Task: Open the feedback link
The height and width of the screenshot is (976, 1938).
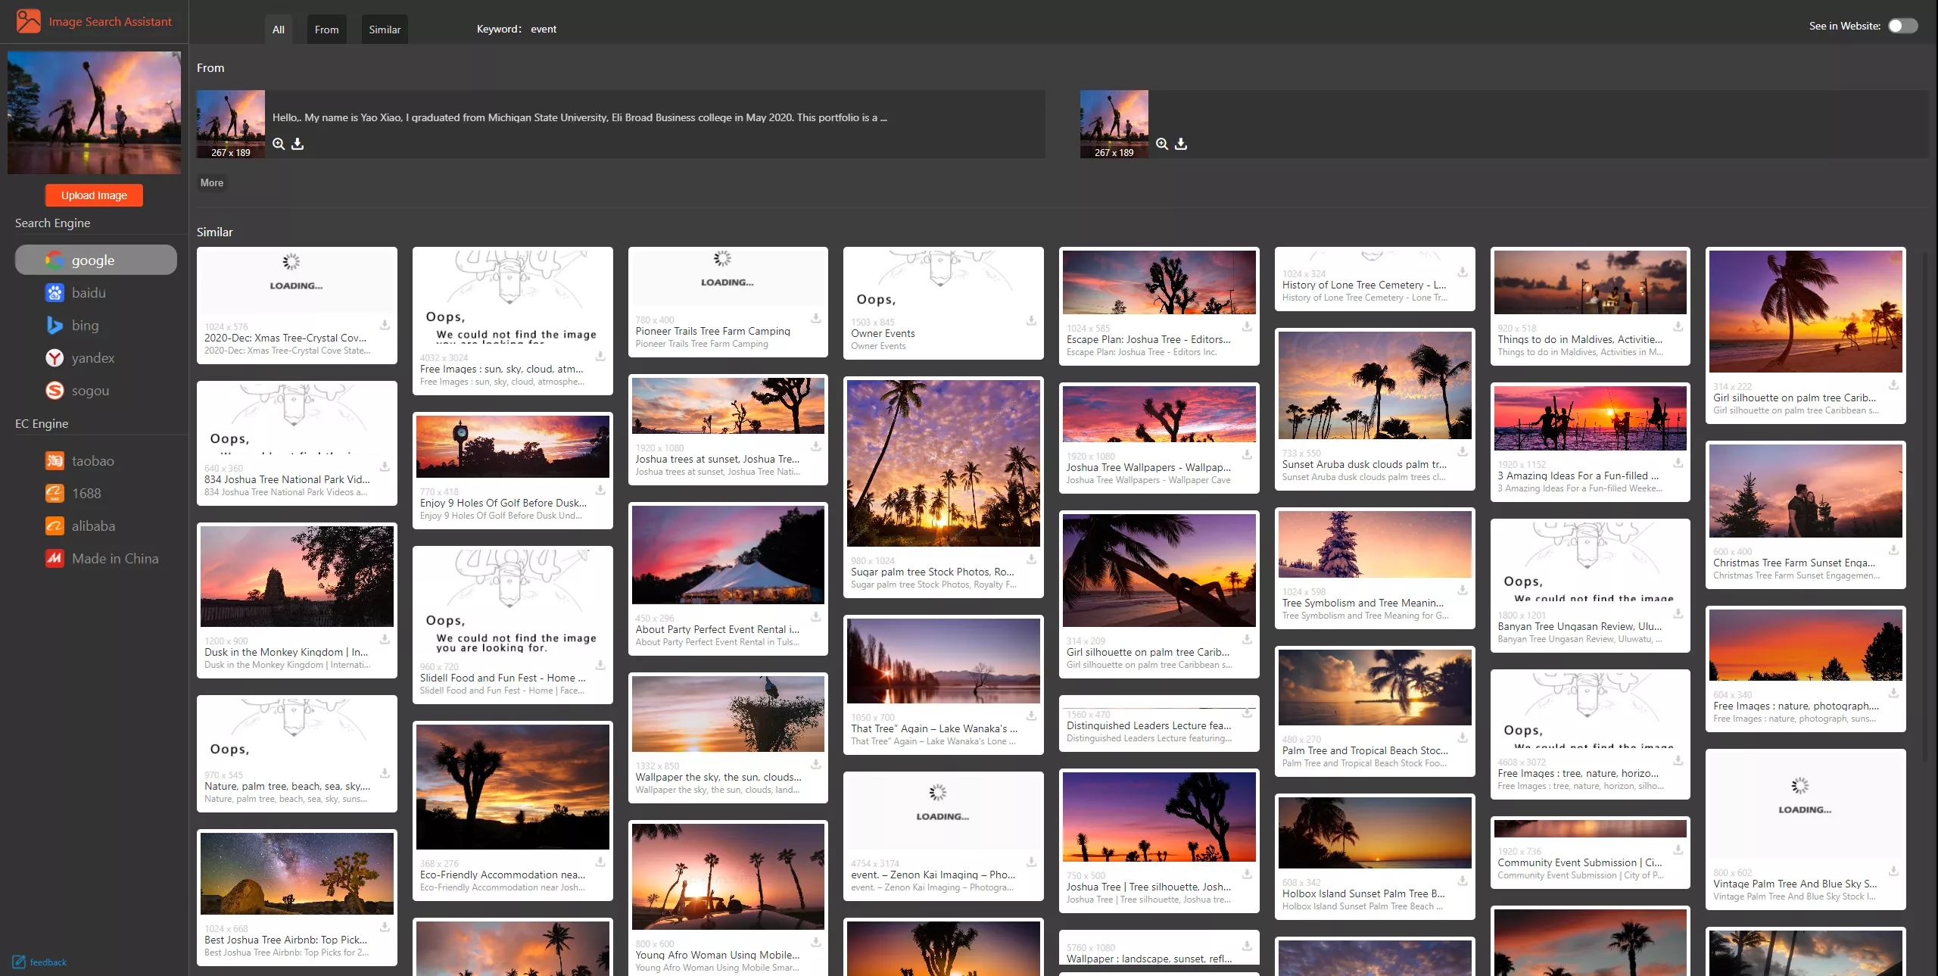Action: click(x=47, y=962)
